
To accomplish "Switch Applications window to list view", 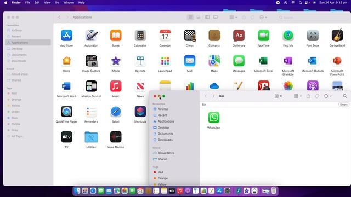I will click(199, 17).
